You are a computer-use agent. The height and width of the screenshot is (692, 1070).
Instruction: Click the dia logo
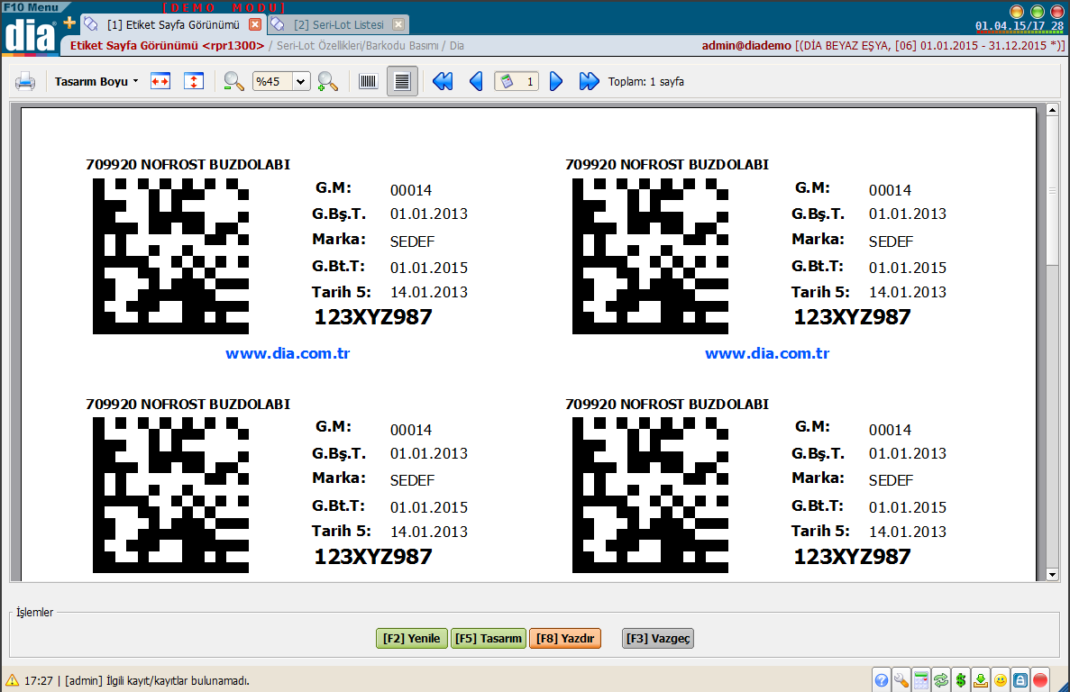(x=30, y=35)
